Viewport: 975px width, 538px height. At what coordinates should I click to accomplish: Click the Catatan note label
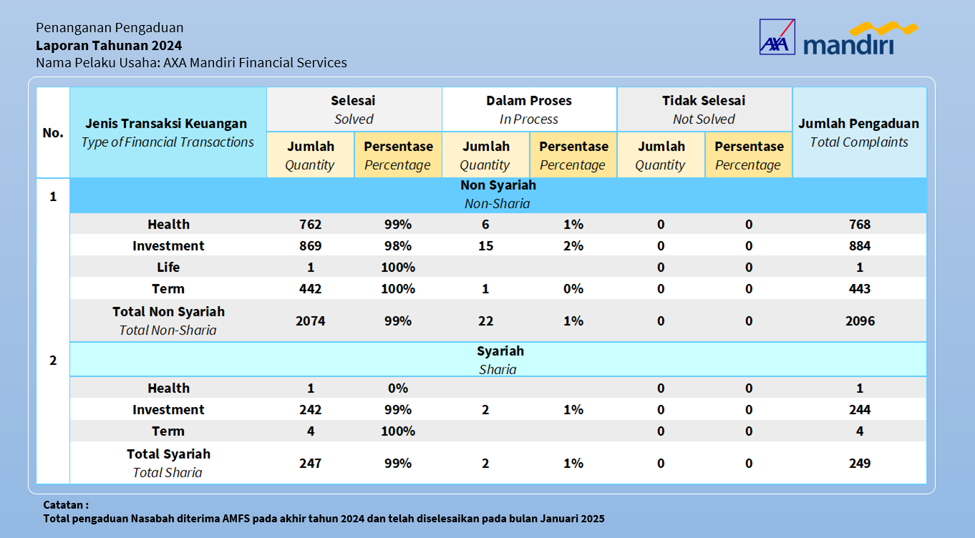pyautogui.click(x=66, y=504)
